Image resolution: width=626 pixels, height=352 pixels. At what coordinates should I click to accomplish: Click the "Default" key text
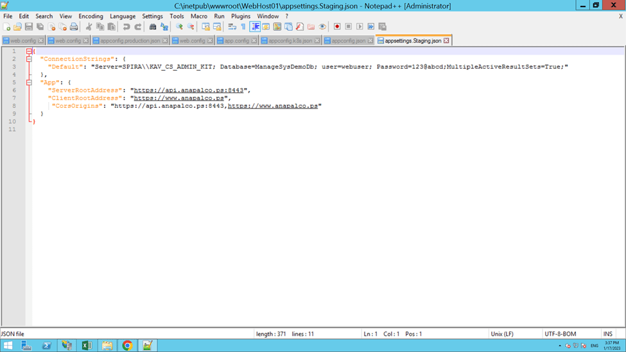point(65,67)
